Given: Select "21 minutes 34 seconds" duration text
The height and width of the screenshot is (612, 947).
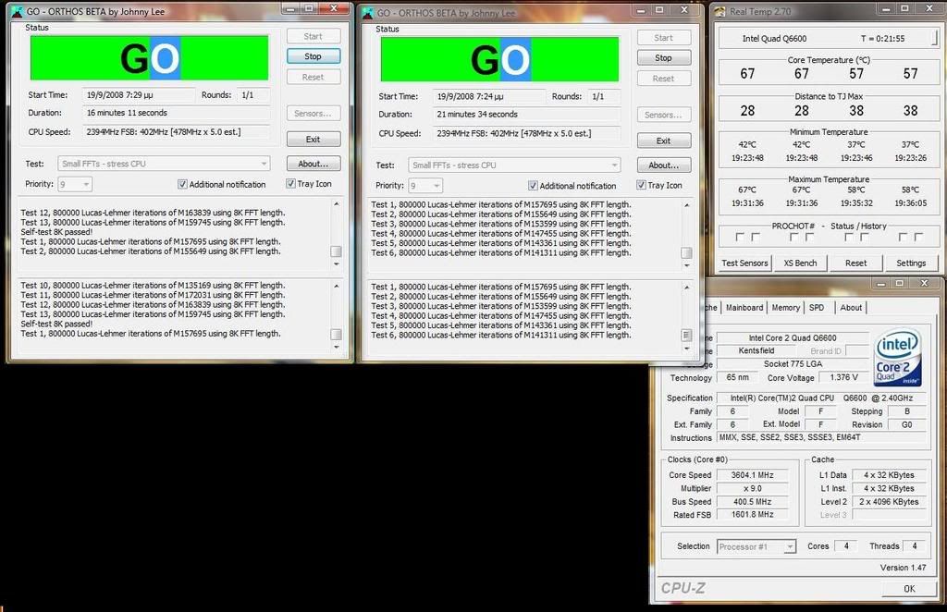Looking at the screenshot, I should (x=477, y=114).
